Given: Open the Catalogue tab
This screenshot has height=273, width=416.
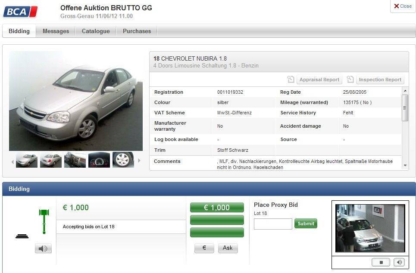Looking at the screenshot, I should (x=96, y=31).
